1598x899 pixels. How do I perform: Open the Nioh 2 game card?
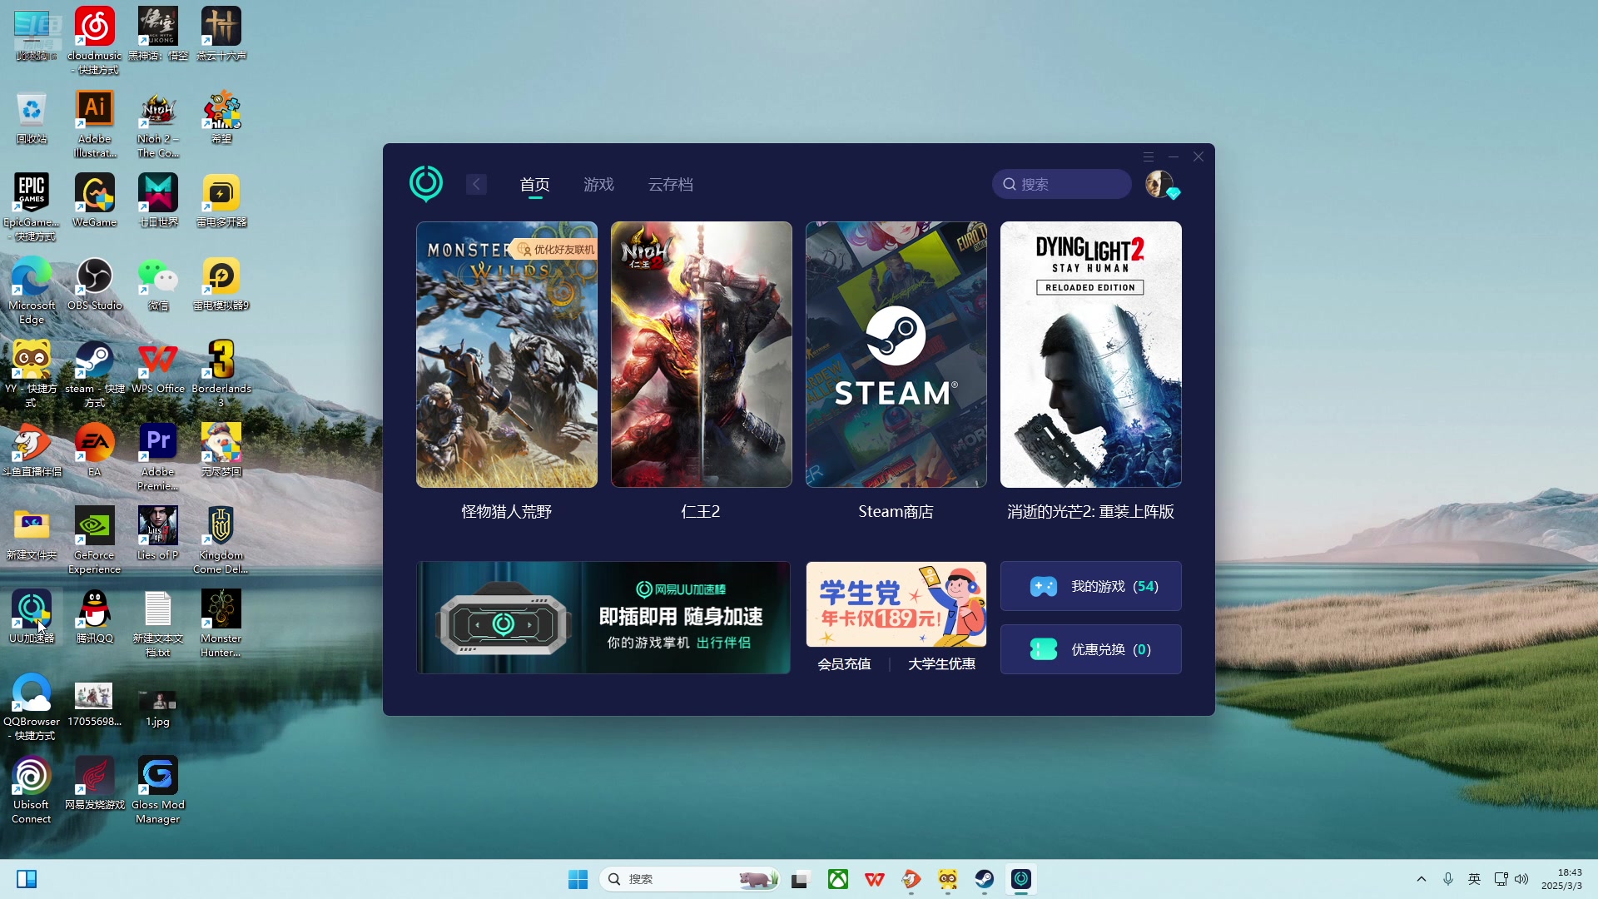click(x=702, y=355)
